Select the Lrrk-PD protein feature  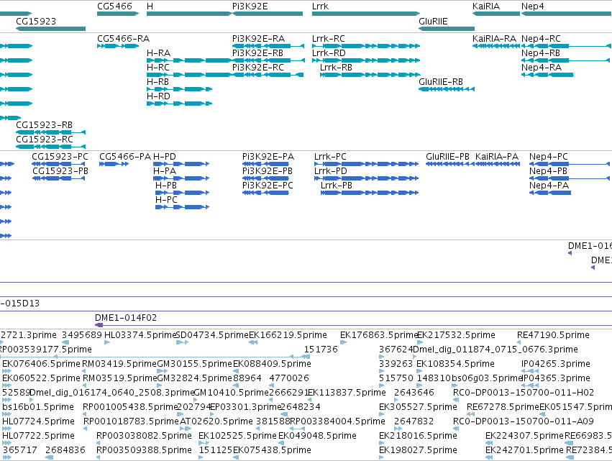[367, 179]
